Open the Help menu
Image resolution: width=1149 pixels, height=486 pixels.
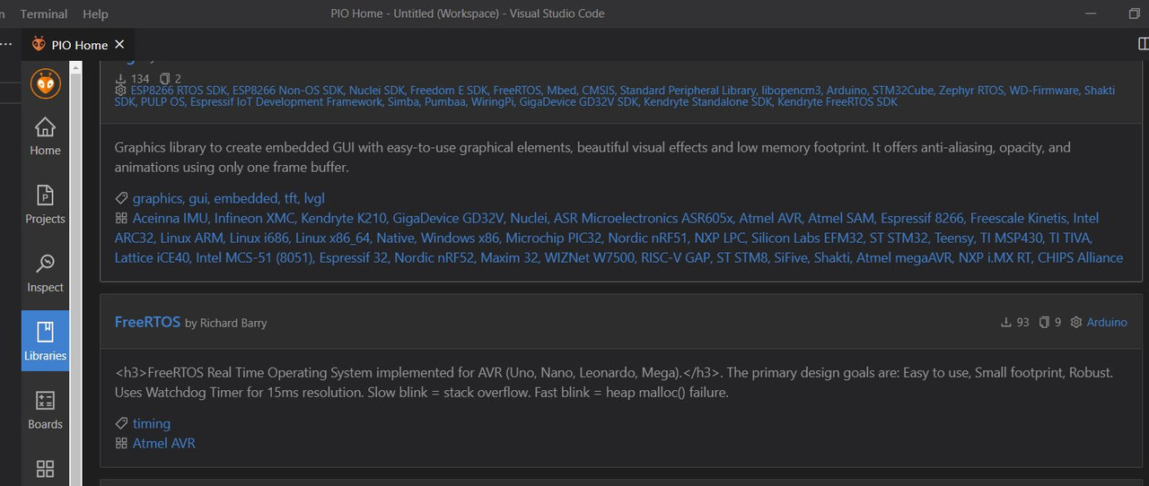[x=95, y=13]
